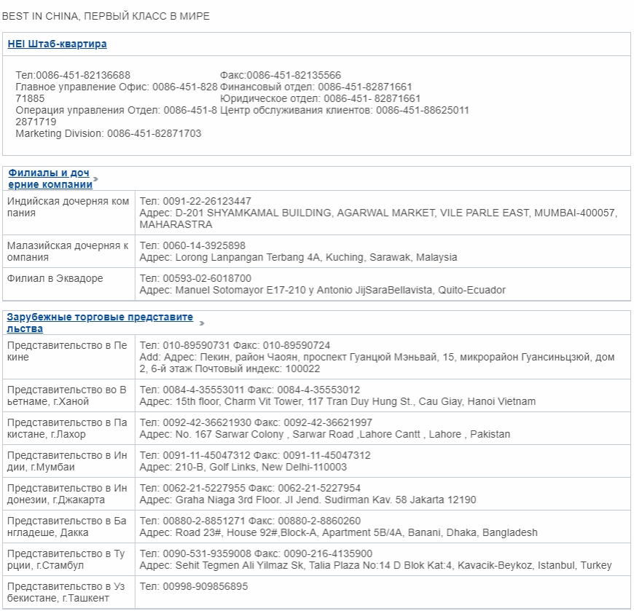Screen dimensions: 634x611
Task: Click arrow icon beside Филиалы и дочерние компании
Action: 96,179
